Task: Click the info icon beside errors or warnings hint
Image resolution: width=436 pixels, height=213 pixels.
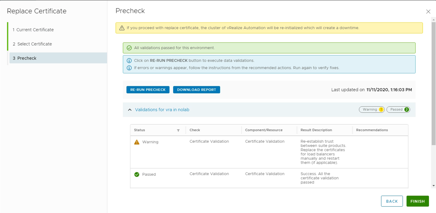Action: coord(129,68)
